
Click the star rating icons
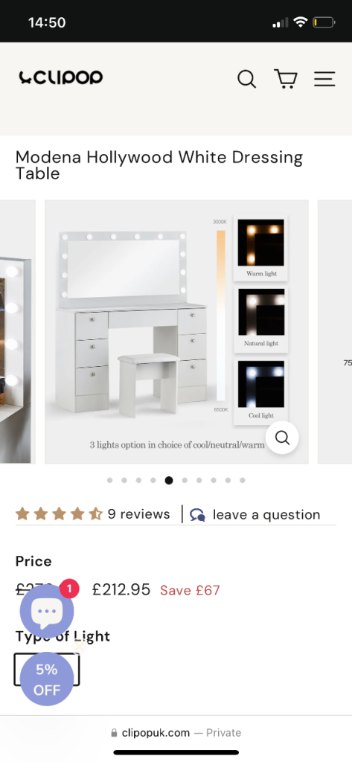tap(59, 513)
